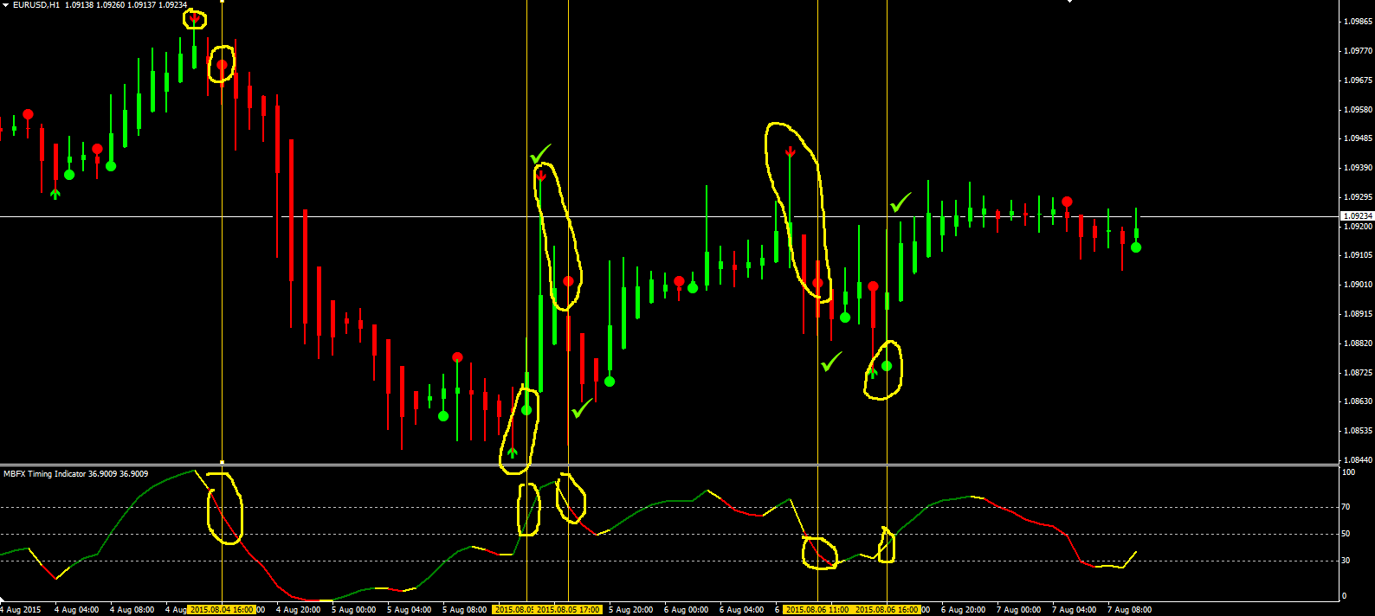Viewport: 1375px width, 616px height.
Task: Click price scale label 1.08440
Action: [x=1357, y=460]
